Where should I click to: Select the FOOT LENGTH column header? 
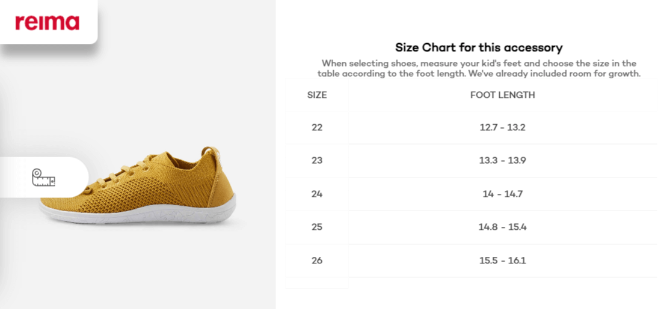[502, 95]
